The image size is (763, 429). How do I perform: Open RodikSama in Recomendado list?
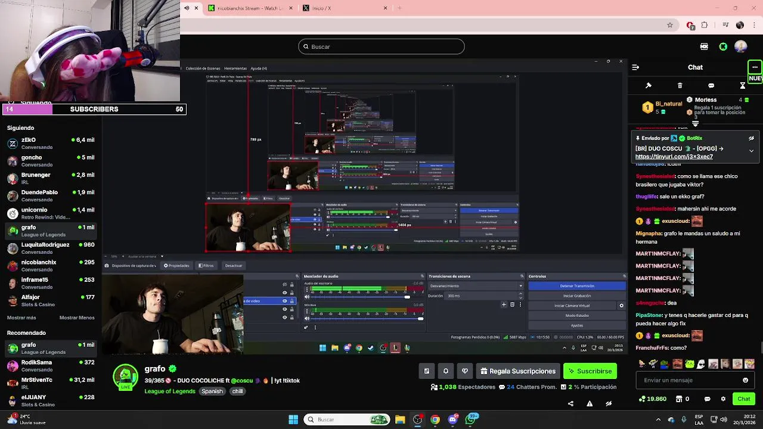tap(51, 365)
